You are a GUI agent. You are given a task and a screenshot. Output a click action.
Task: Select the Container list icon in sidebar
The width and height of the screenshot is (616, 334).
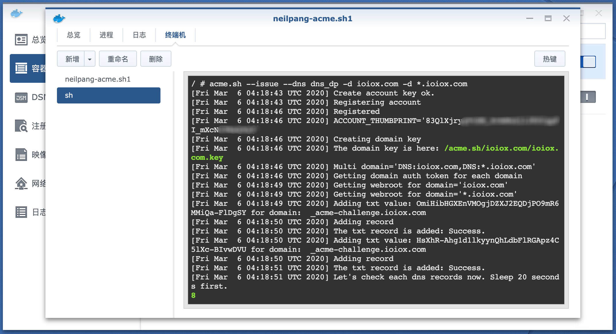[21, 68]
